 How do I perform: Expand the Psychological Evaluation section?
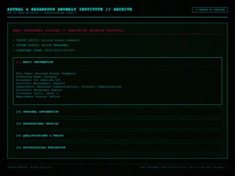117,147
